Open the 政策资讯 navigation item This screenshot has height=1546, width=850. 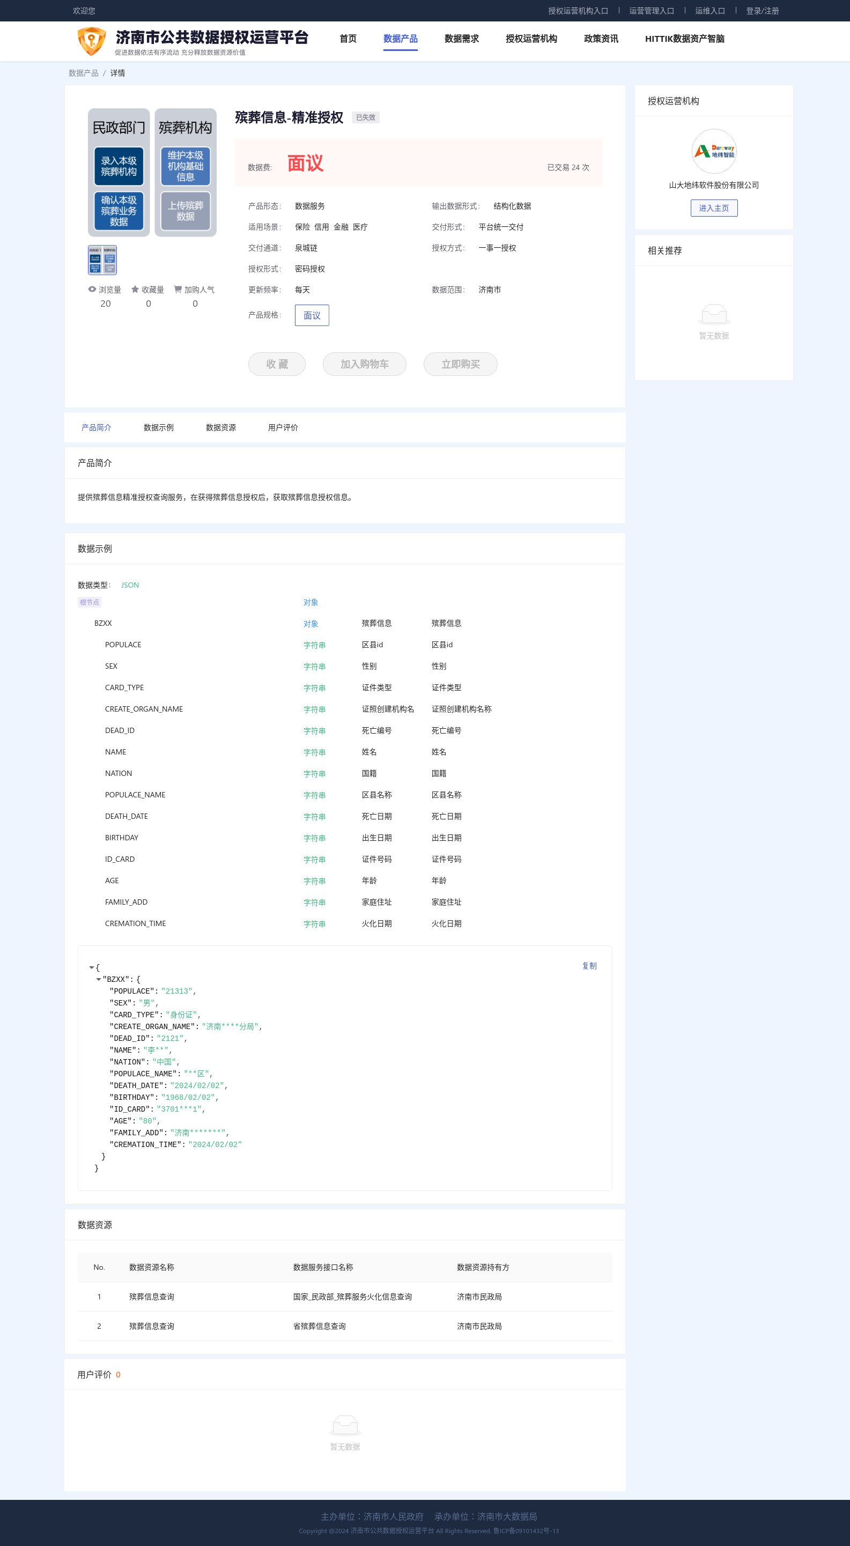pyautogui.click(x=601, y=39)
